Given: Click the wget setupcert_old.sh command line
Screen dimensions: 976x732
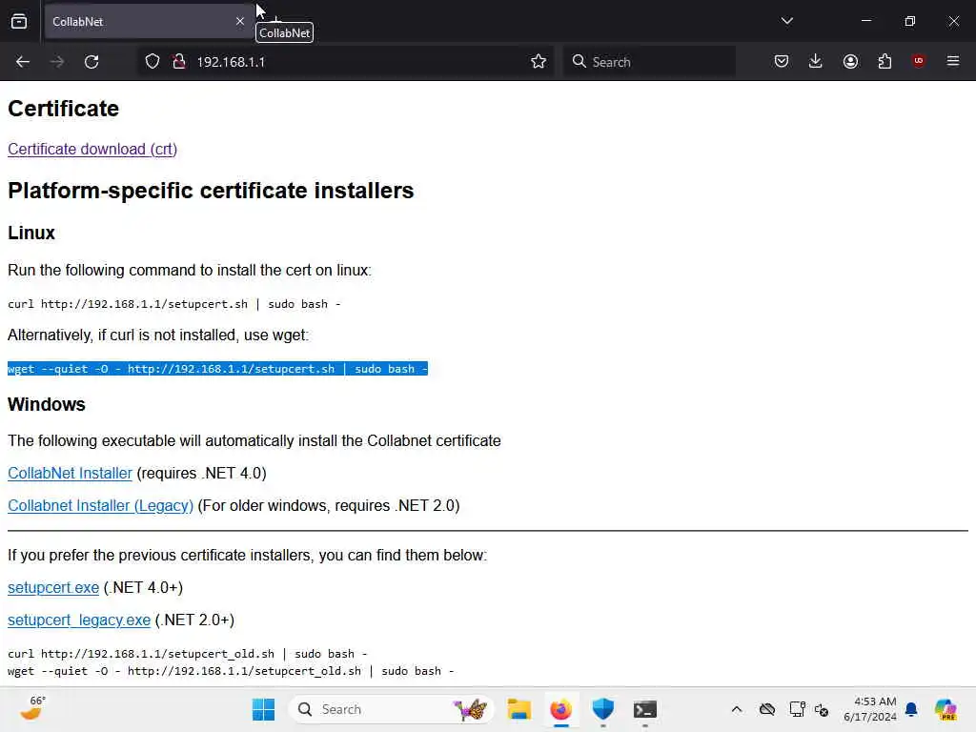Looking at the screenshot, I should click(x=231, y=671).
